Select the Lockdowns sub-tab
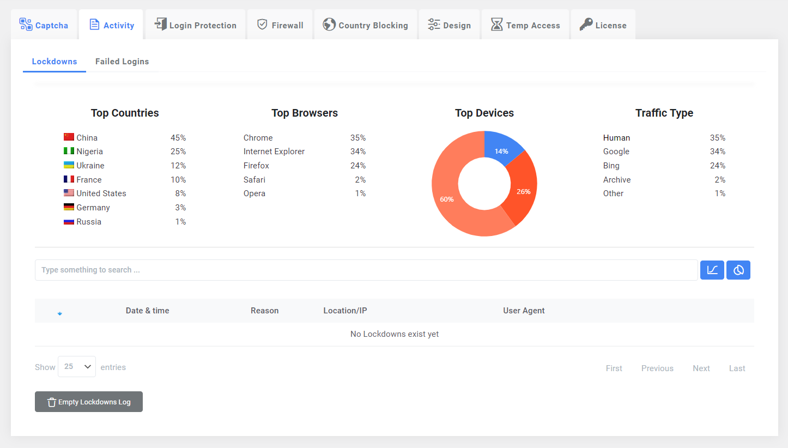 coord(54,62)
